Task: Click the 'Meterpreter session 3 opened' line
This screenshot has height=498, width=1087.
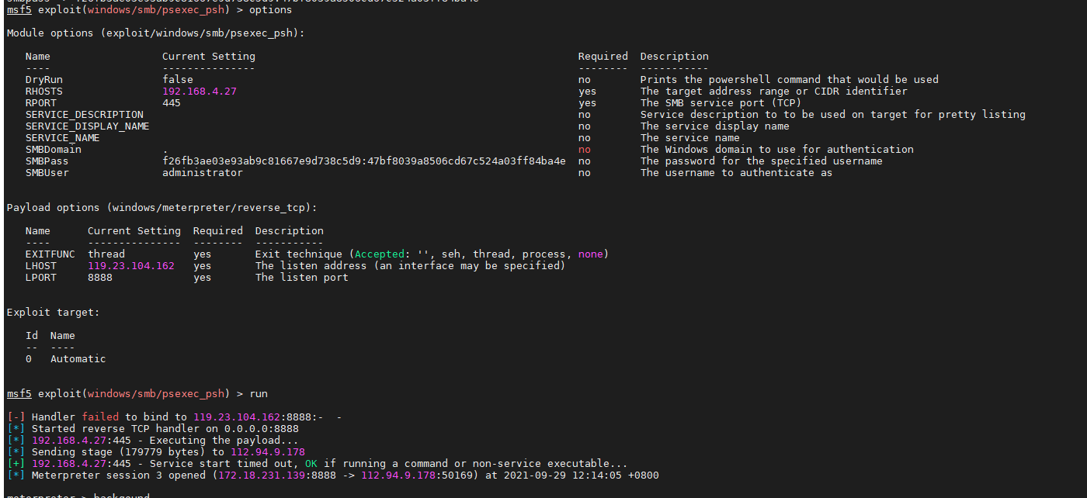Action: point(333,475)
